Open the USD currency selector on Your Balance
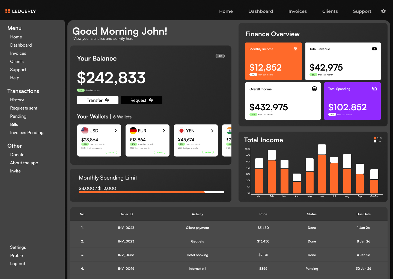The image size is (393, 279). (x=220, y=56)
